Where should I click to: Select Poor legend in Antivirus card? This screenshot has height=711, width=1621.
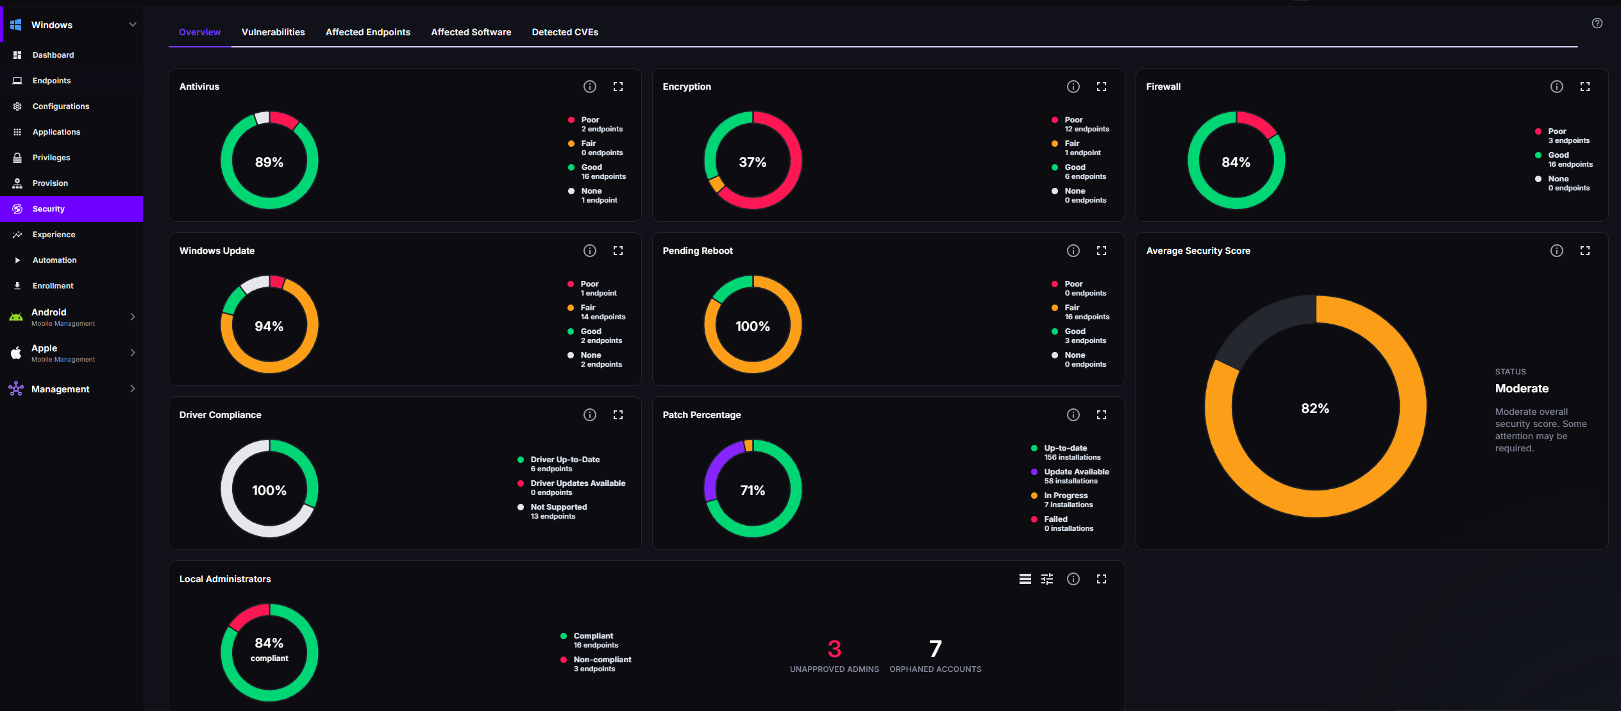[x=596, y=124]
